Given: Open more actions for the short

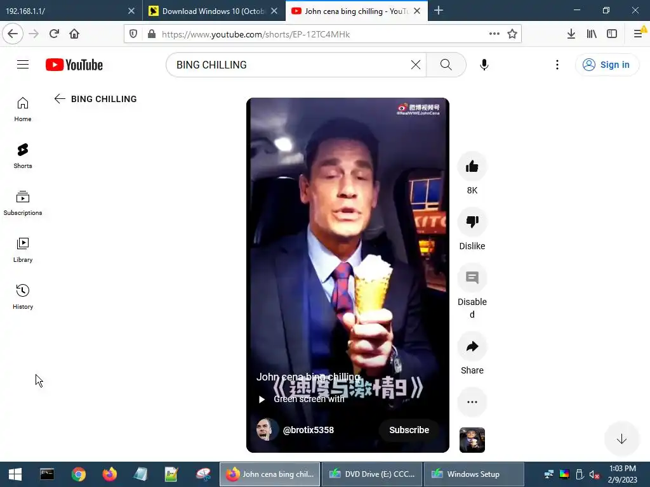Looking at the screenshot, I should (x=472, y=401).
